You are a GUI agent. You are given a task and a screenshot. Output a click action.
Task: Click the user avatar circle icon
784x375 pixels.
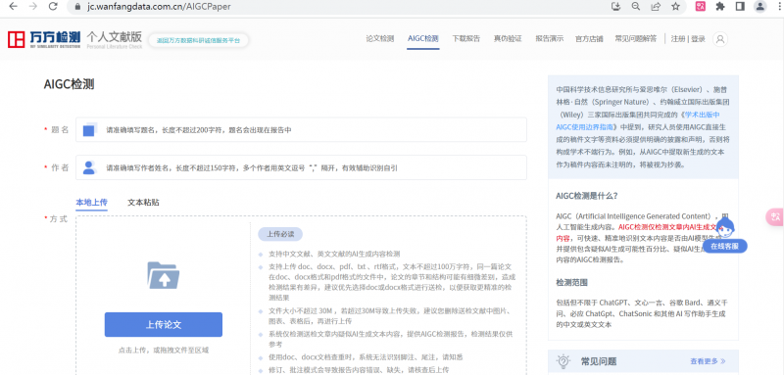pyautogui.click(x=720, y=39)
